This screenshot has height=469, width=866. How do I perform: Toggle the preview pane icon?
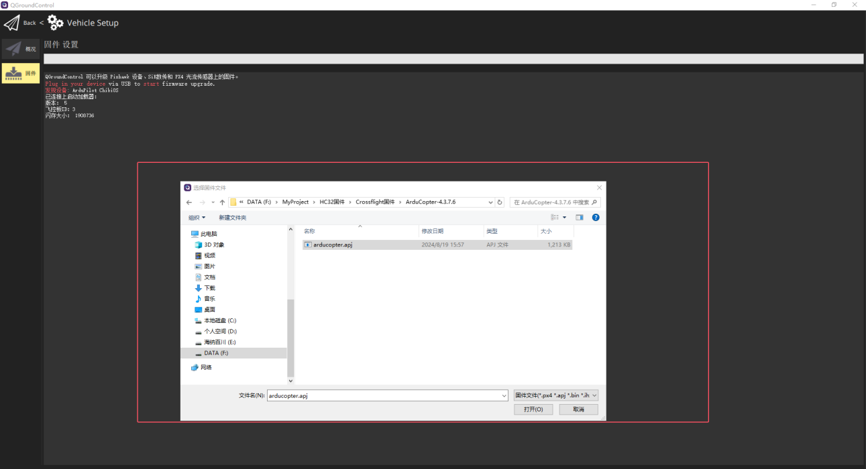tap(580, 217)
